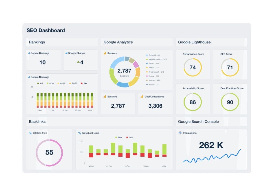Toggle the 51+ series in rankings legend

(84, 84)
